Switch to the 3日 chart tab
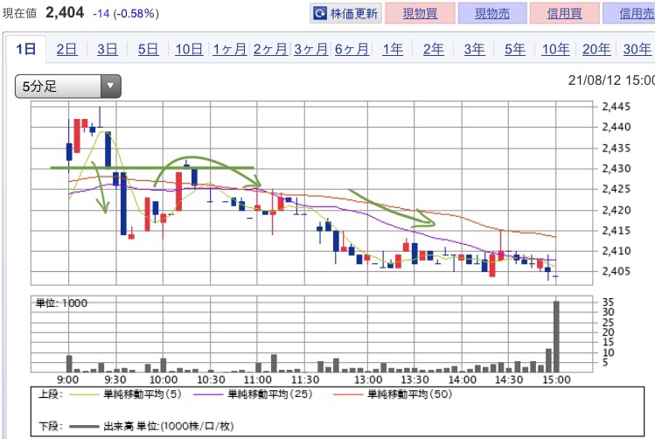The width and height of the screenshot is (655, 439). click(x=108, y=49)
